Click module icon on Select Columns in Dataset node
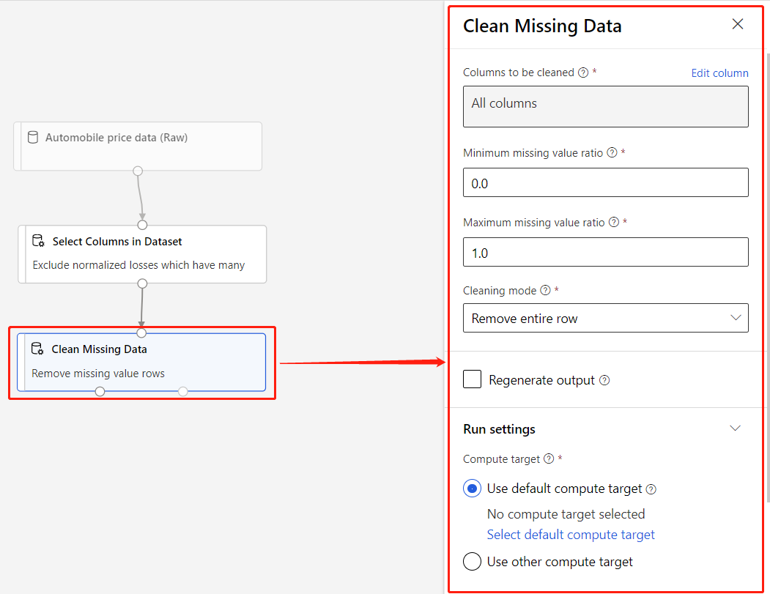This screenshot has width=770, height=594. 38,240
